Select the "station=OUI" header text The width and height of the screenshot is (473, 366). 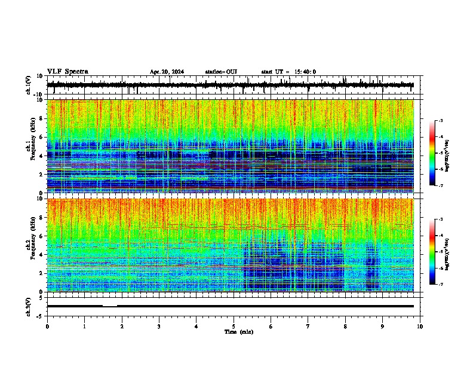coord(221,72)
